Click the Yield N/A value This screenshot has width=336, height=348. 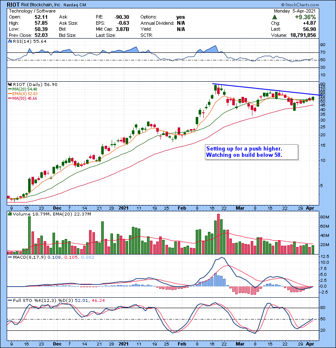pyautogui.click(x=181, y=29)
